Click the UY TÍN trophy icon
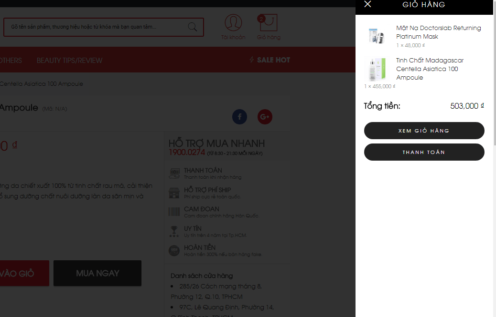496x317 pixels. [x=174, y=231]
